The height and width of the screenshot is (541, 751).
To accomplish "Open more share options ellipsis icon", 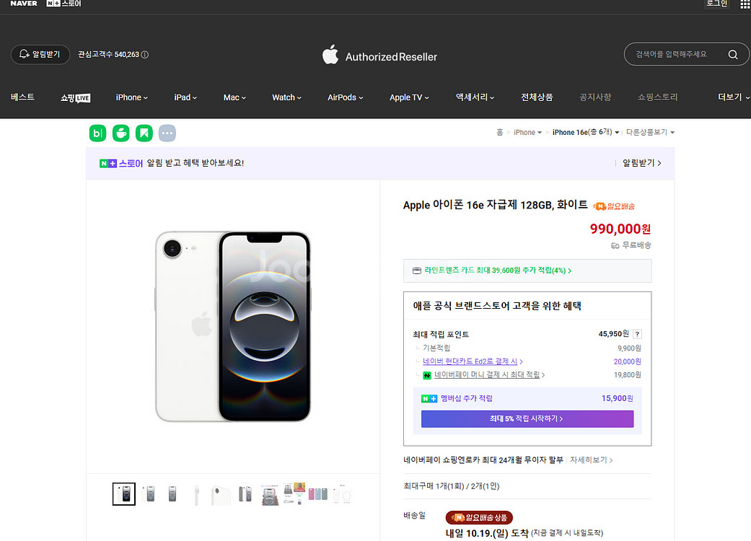I will [167, 133].
